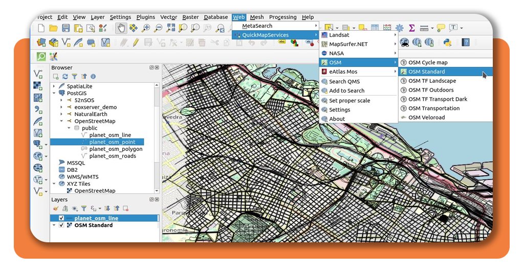
Task: Toggle visibility checkbox of OSM Standard layer
Action: click(61, 225)
